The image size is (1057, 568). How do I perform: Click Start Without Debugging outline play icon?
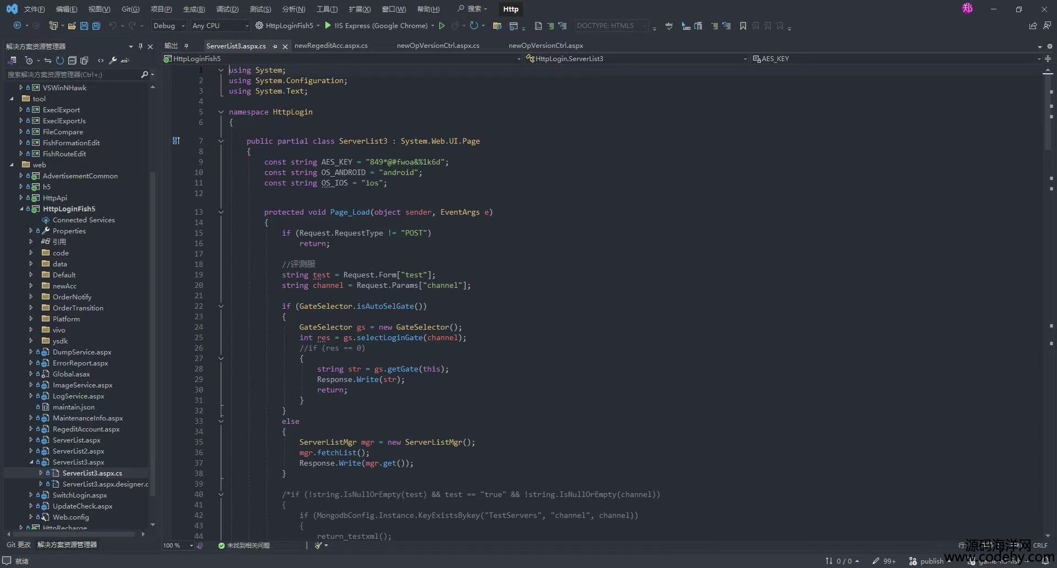click(442, 25)
